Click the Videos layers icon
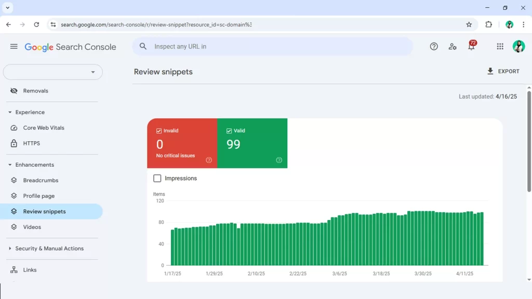 pyautogui.click(x=14, y=227)
